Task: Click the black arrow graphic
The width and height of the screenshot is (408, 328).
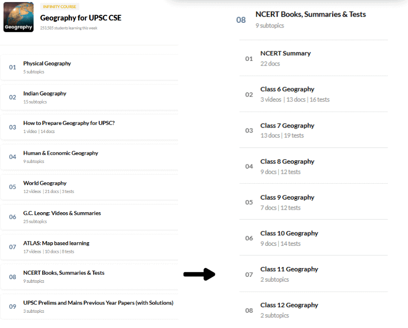Action: [199, 274]
